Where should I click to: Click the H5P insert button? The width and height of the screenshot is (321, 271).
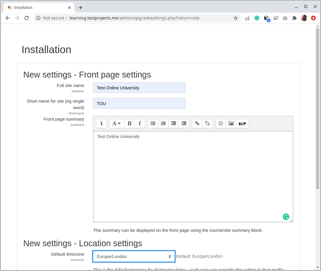[242, 124]
